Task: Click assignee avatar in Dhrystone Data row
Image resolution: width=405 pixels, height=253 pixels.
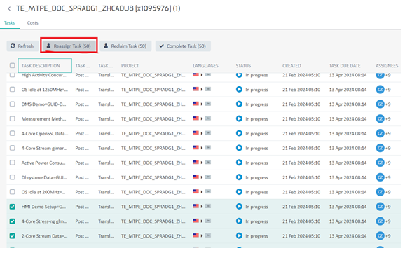Action: (x=380, y=177)
